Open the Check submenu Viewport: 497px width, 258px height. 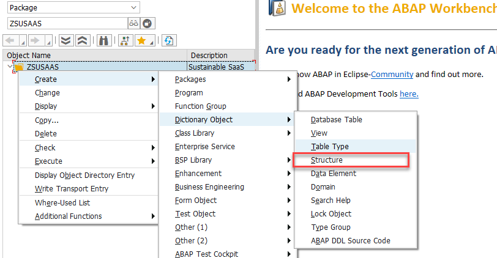point(88,147)
